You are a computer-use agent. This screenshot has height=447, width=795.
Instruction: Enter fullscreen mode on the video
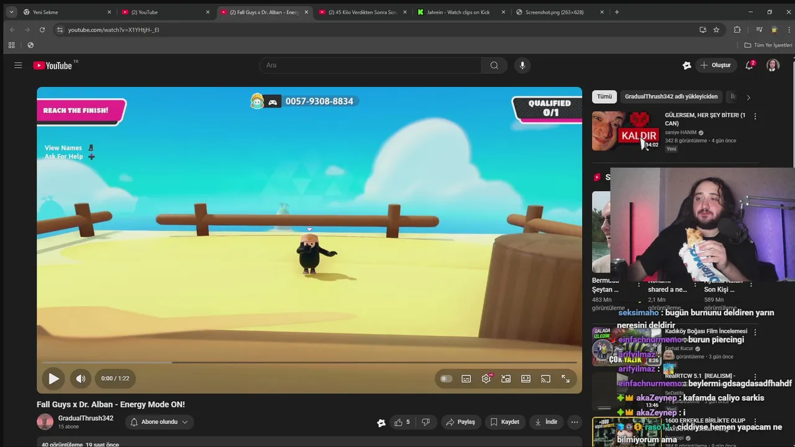[566, 379]
